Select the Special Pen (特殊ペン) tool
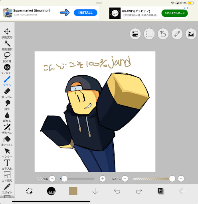Screen dimensions: 198x204 click(x=7, y=129)
